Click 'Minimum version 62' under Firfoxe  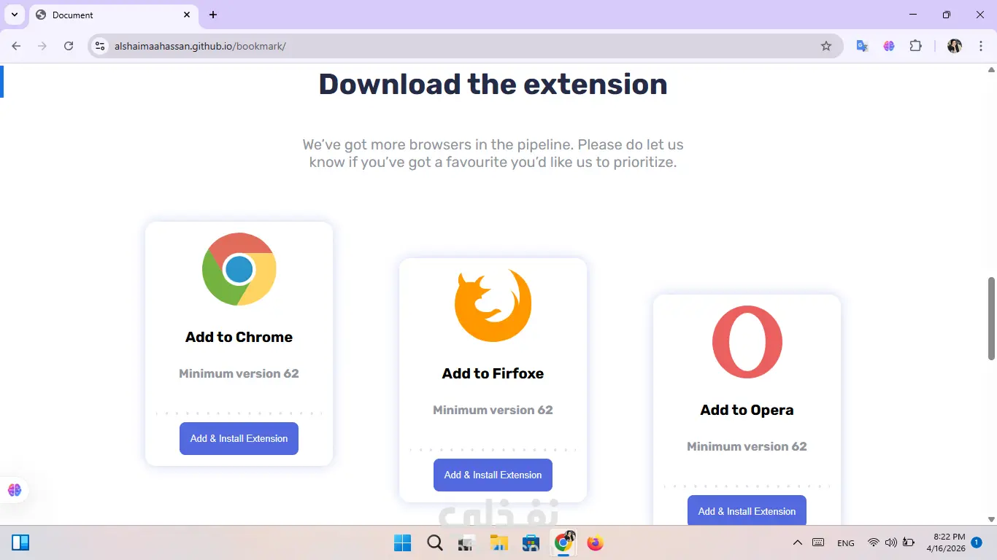[x=493, y=410]
